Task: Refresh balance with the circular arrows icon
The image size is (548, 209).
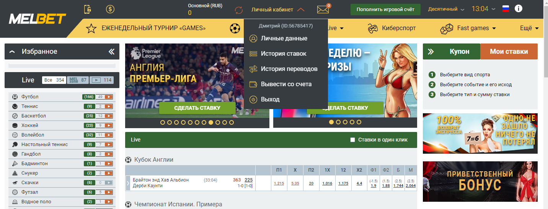Action: (239, 10)
